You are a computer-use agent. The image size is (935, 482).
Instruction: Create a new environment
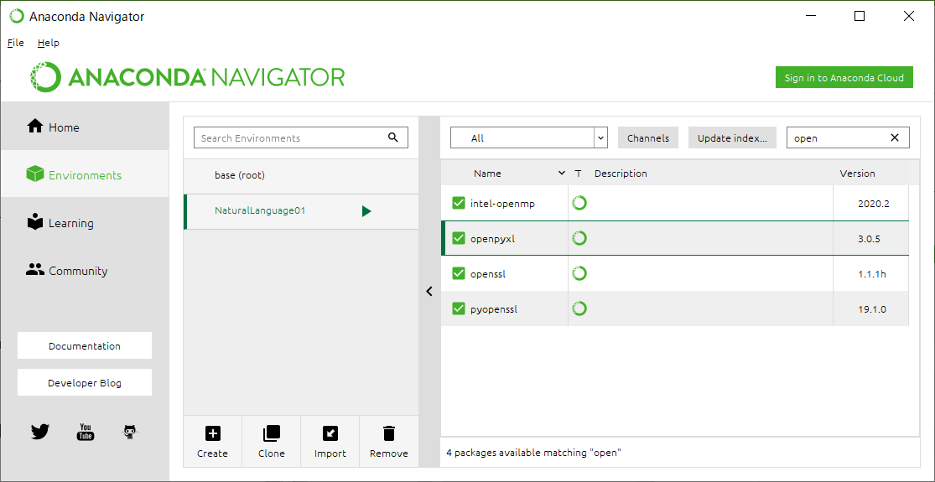(x=212, y=442)
